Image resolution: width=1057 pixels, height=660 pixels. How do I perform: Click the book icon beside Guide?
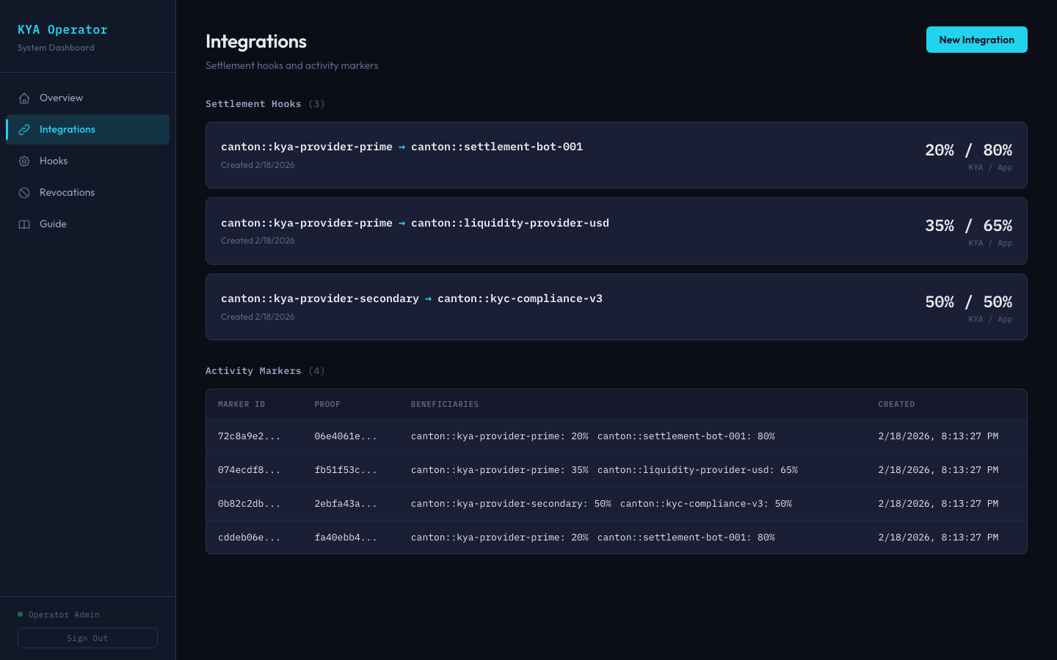(24, 224)
